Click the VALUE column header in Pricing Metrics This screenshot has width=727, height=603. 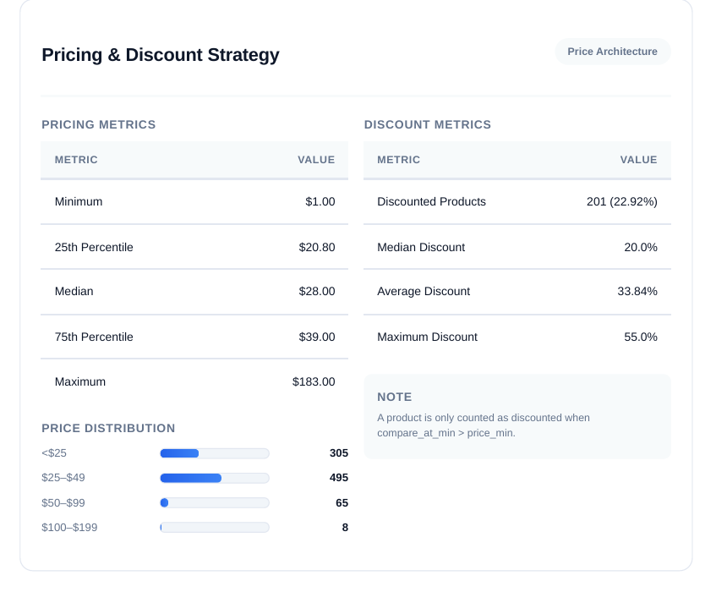click(316, 160)
